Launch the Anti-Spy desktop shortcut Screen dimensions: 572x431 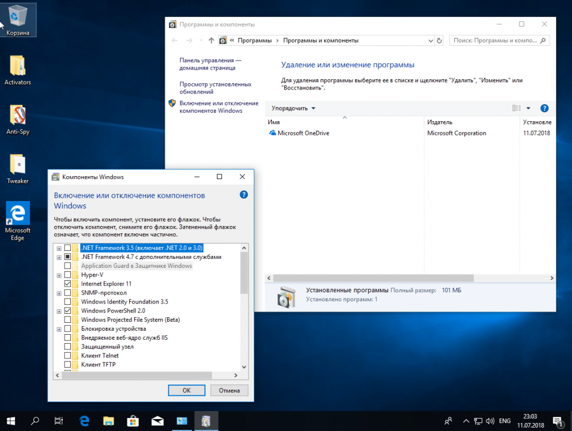(x=18, y=120)
